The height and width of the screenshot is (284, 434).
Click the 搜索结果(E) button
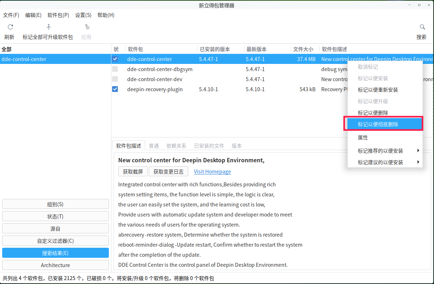(55, 253)
